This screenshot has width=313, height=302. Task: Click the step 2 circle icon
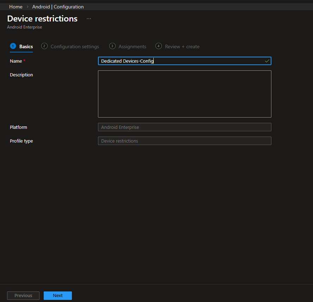(x=44, y=46)
